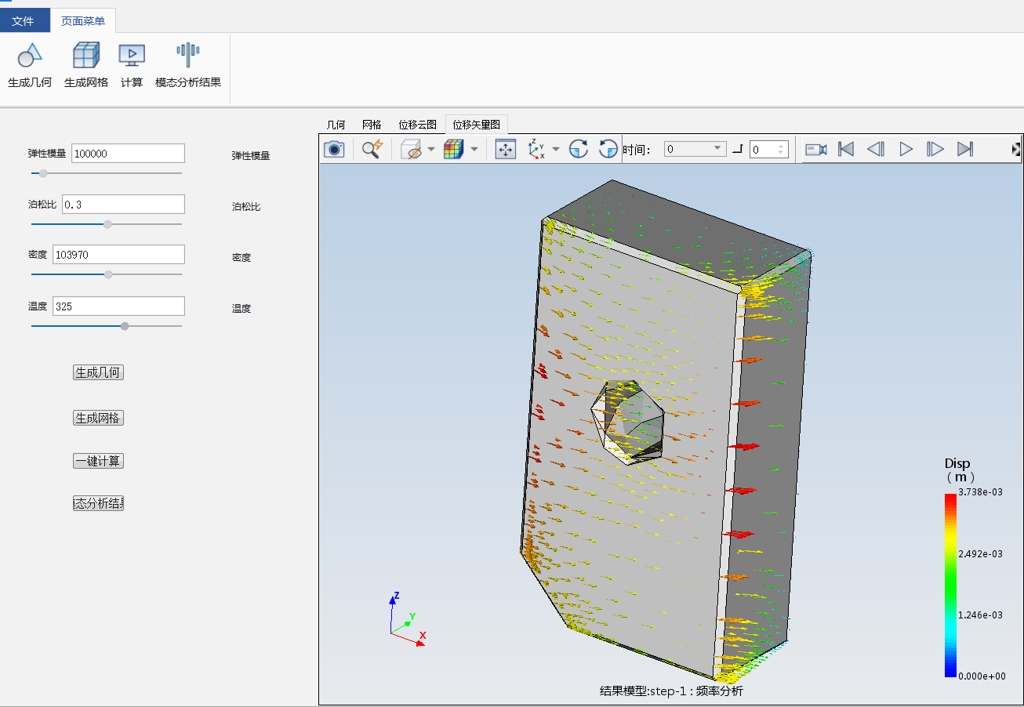Expand the colored cube display dropdown arrow
This screenshot has height=707, width=1024.
[474, 149]
